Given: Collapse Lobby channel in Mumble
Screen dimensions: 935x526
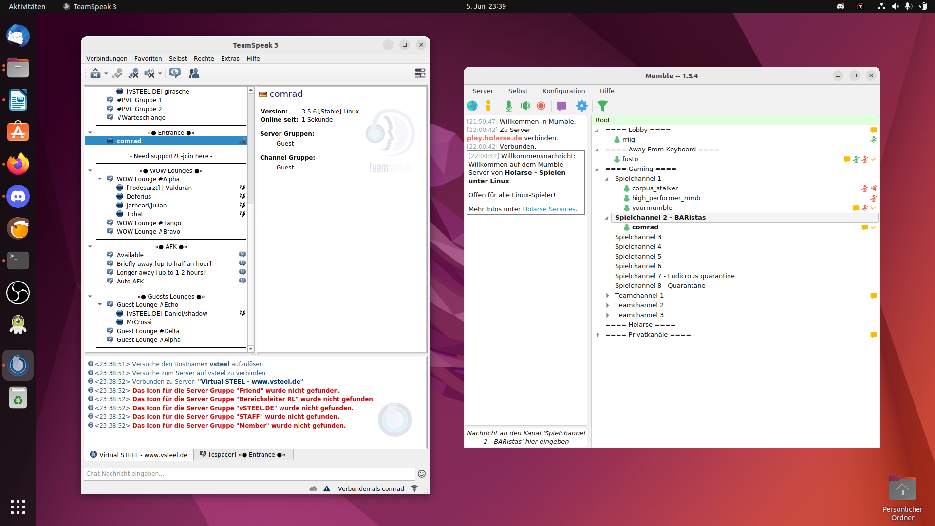Looking at the screenshot, I should point(598,130).
